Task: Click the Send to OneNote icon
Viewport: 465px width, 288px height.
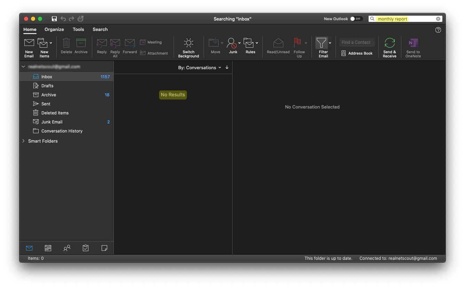Action: 413,43
